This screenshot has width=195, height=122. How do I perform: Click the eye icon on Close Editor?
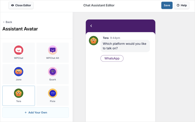coord(13,5)
